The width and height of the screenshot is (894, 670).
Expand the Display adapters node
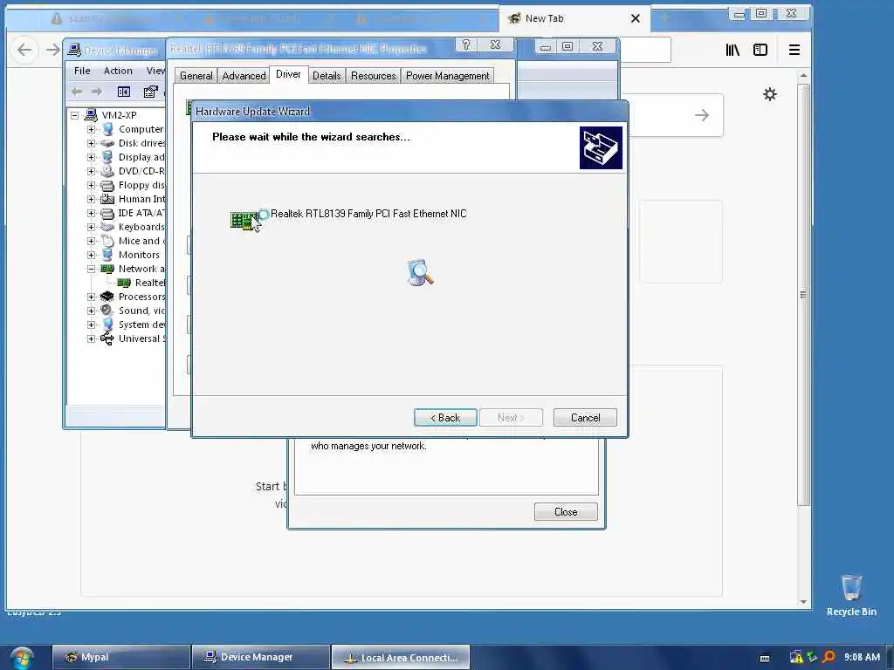coord(91,157)
